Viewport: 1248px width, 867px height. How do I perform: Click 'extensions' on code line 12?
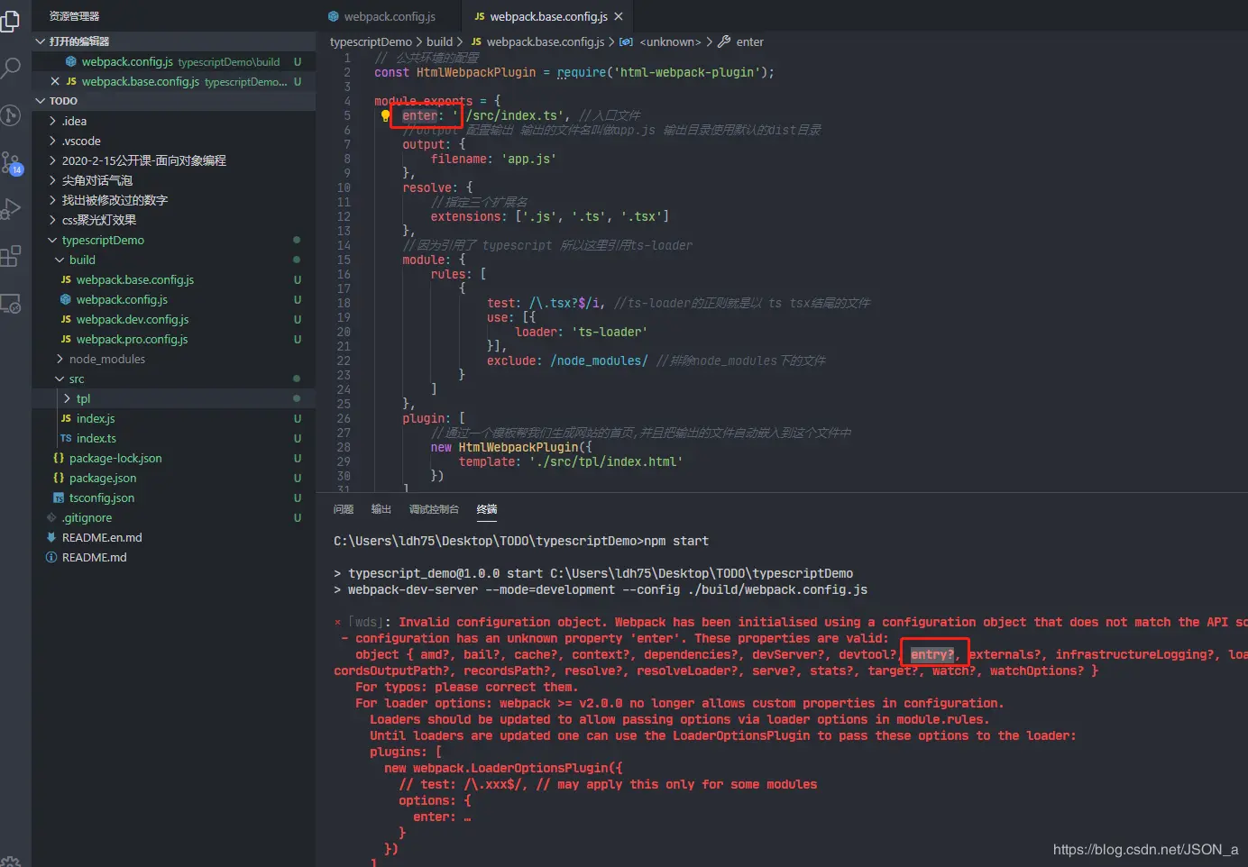coord(466,216)
